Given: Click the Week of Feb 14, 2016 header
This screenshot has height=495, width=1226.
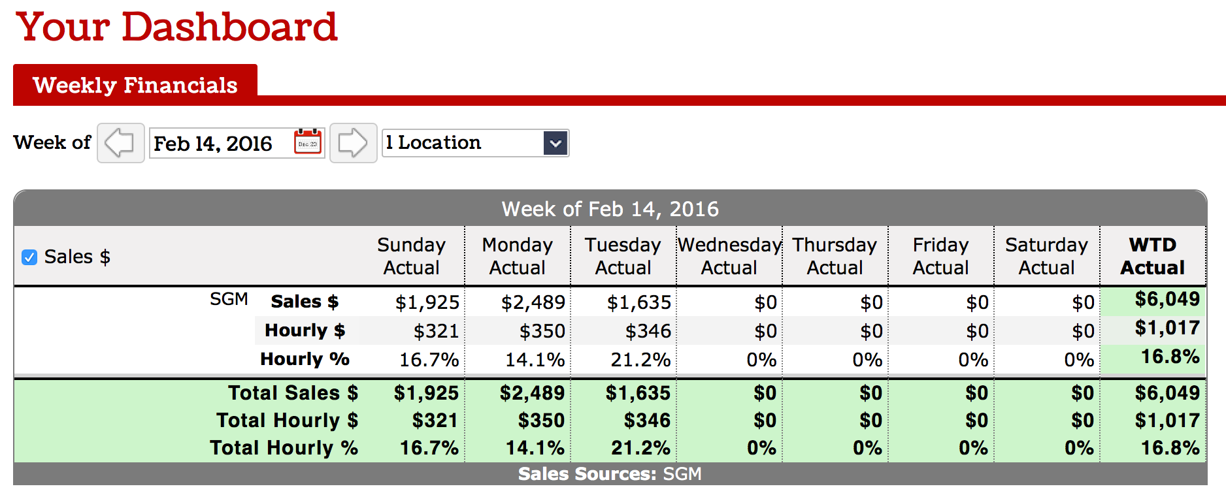Looking at the screenshot, I should [x=610, y=209].
